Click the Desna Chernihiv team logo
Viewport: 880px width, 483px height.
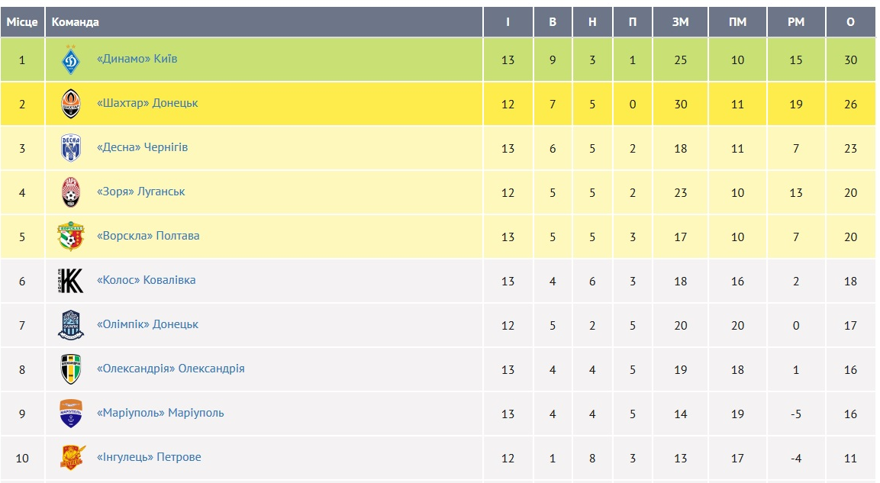pyautogui.click(x=71, y=148)
